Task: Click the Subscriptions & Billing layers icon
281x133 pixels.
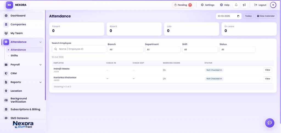Action: coord(6,109)
